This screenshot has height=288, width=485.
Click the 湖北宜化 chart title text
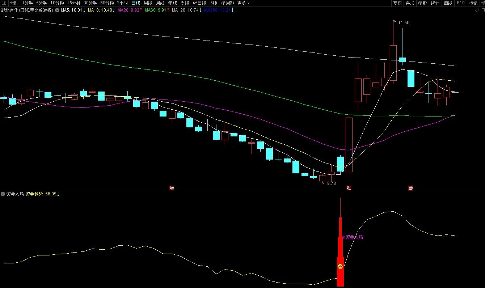click(x=27, y=10)
